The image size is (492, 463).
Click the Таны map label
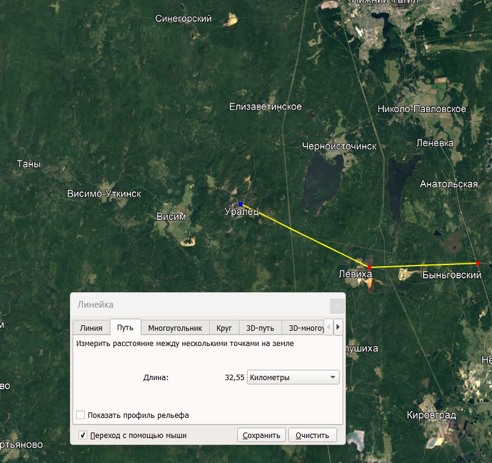29,164
